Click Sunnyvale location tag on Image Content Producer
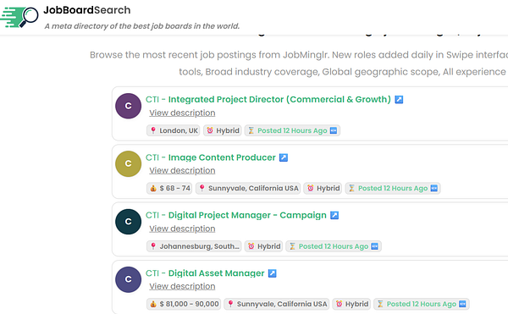The height and width of the screenshot is (314, 508). tap(248, 188)
